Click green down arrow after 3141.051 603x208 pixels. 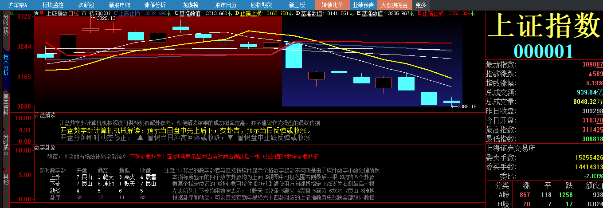(x=351, y=13)
